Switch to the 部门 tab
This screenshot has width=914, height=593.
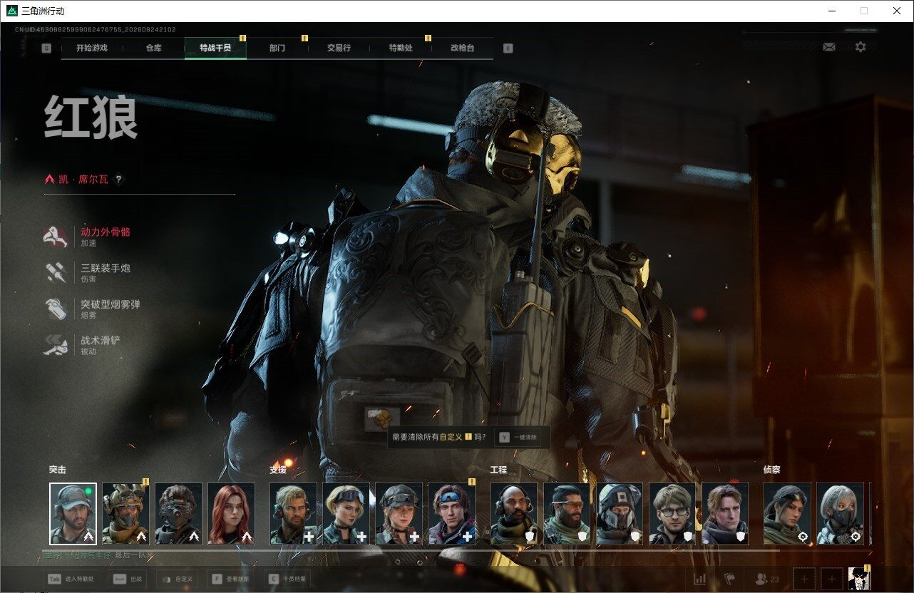277,48
